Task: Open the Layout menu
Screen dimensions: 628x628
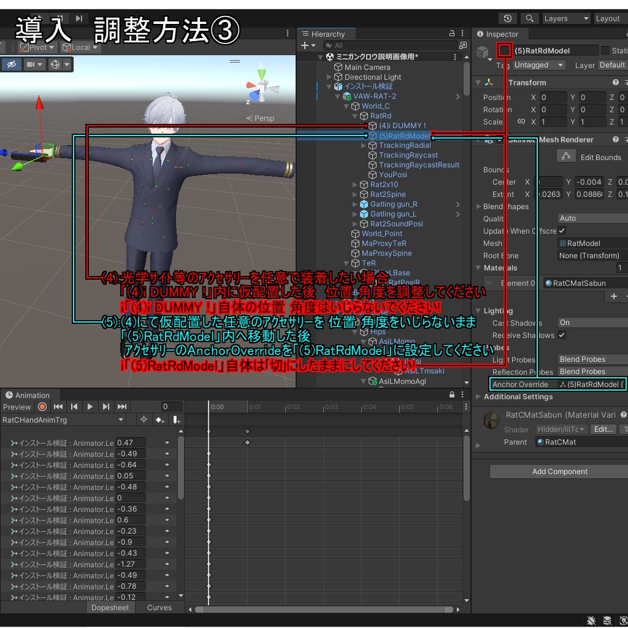Action: pos(610,18)
